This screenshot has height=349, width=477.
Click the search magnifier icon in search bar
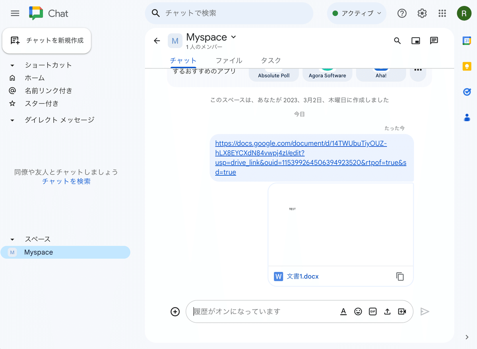(156, 14)
